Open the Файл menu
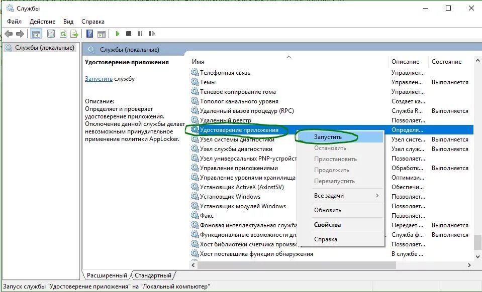The width and height of the screenshot is (482, 292). pos(15,22)
